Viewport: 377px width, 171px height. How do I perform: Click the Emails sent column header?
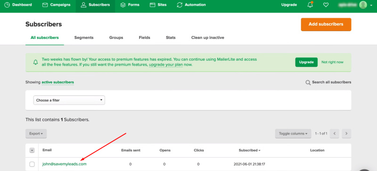[x=131, y=150]
